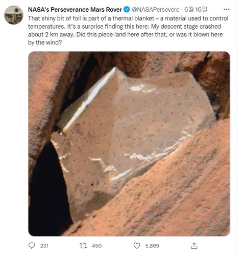The width and height of the screenshot is (245, 256).
Task: Click the shiny foil edge in photo
Action: (x=88, y=99)
